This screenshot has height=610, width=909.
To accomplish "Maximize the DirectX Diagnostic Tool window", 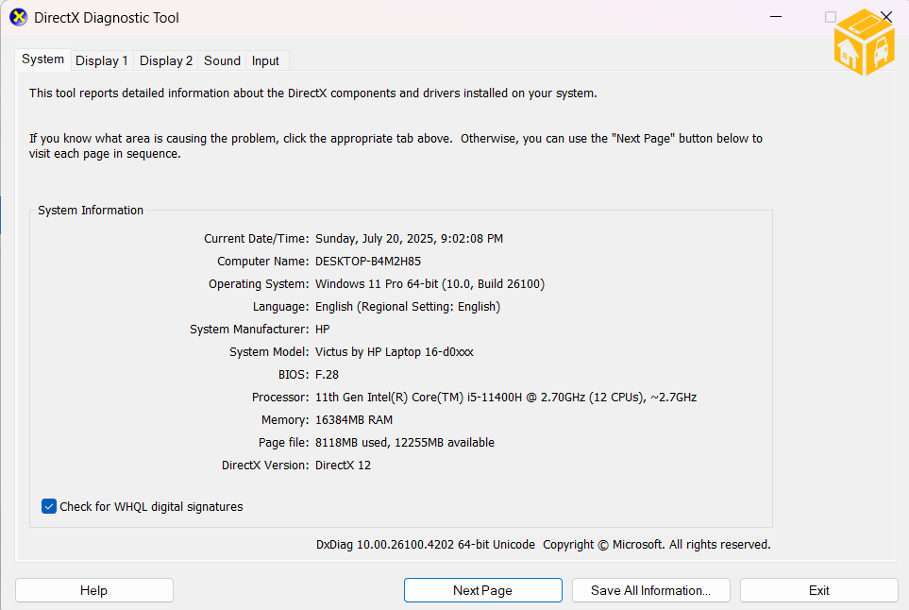I will (x=831, y=17).
